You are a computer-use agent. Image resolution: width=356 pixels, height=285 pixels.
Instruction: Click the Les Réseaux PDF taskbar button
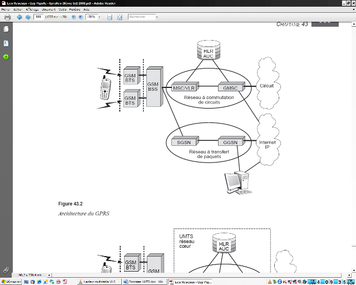point(190,282)
